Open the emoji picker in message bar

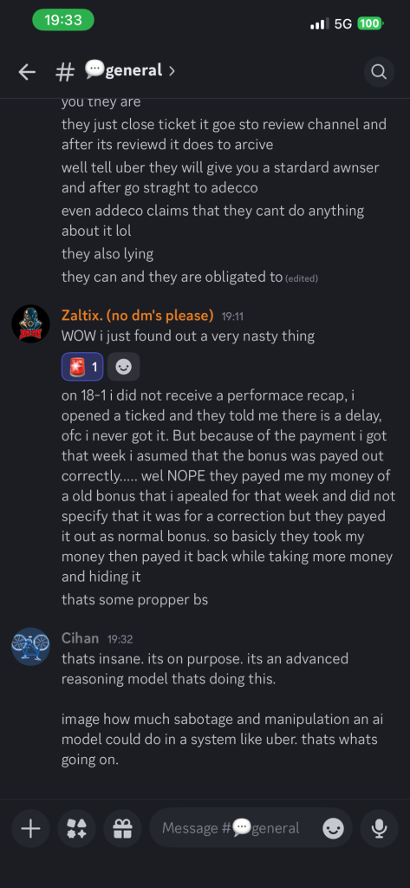(333, 829)
